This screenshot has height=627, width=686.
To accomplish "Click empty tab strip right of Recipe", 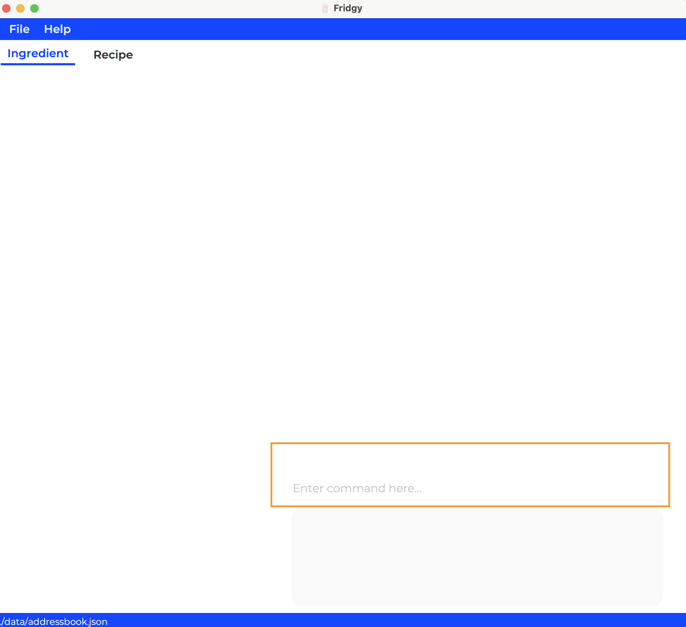I will (386, 55).
